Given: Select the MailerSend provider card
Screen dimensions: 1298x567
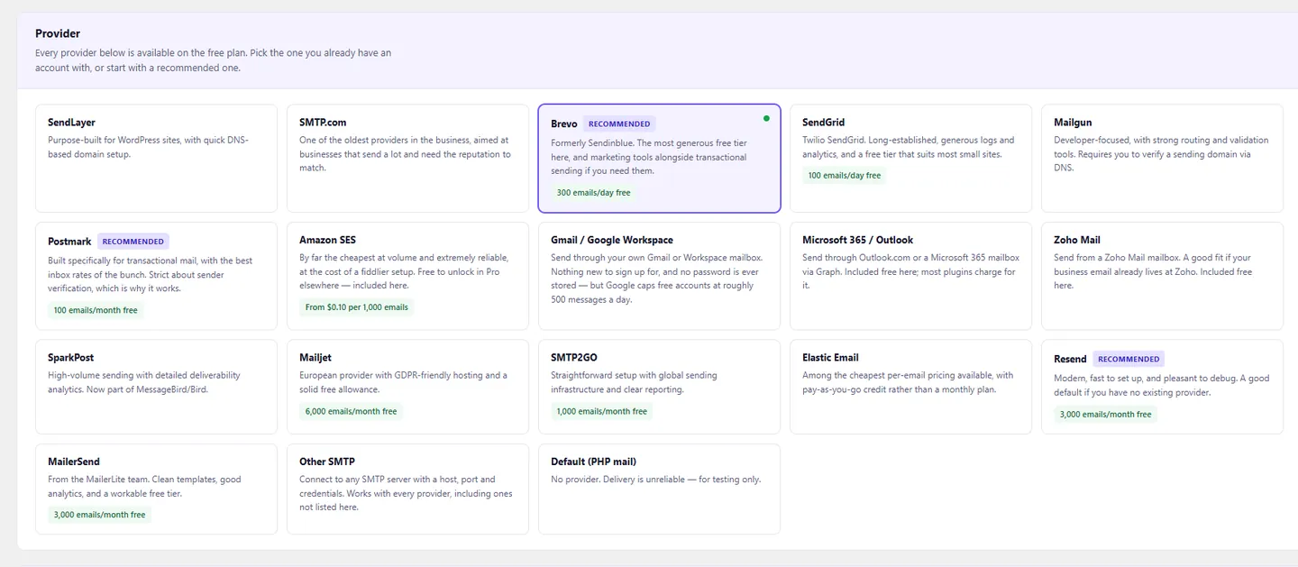Looking at the screenshot, I should (156, 489).
